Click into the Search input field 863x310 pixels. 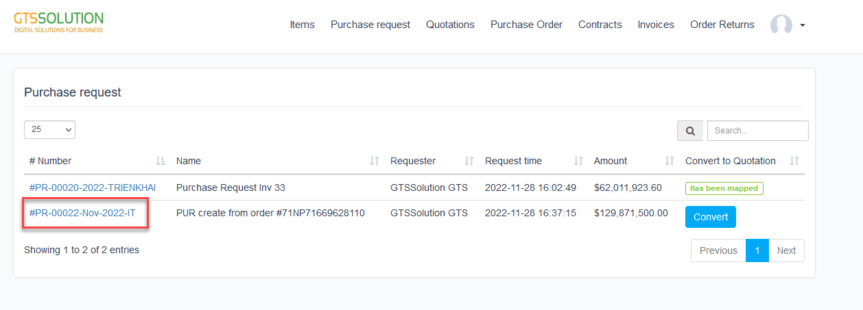click(757, 131)
